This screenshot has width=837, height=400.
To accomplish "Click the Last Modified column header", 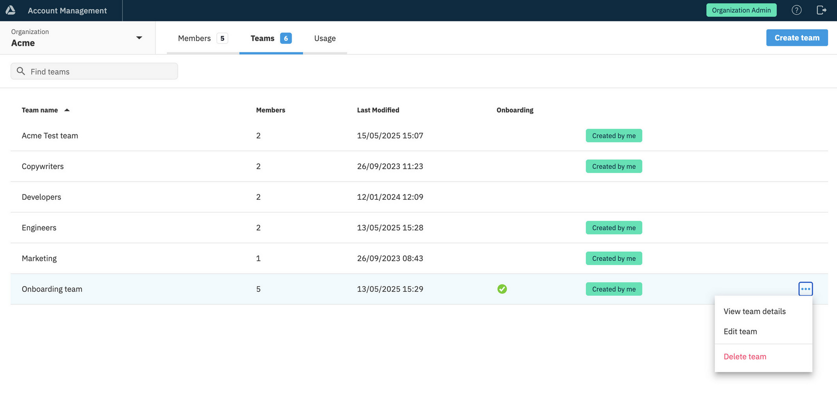I will (x=378, y=110).
